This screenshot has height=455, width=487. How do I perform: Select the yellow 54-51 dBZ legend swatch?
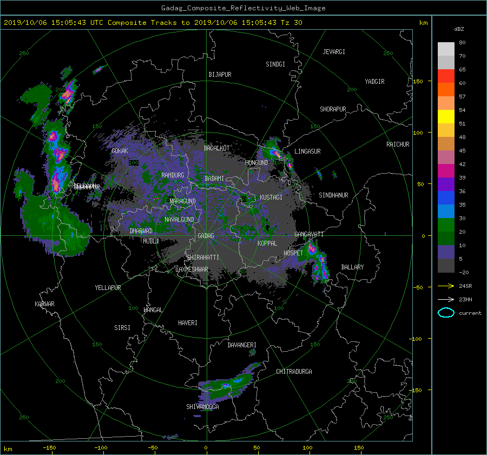tap(446, 116)
